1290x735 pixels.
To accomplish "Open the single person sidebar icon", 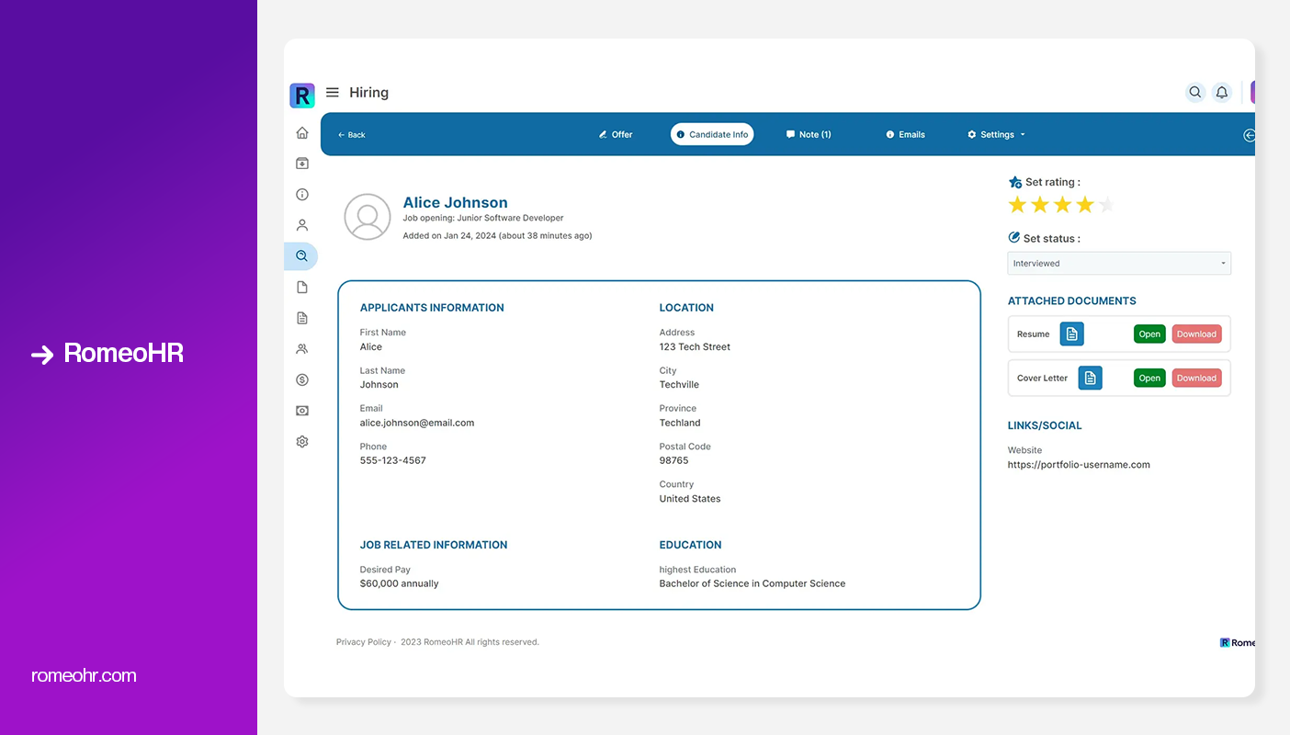I will pyautogui.click(x=302, y=225).
